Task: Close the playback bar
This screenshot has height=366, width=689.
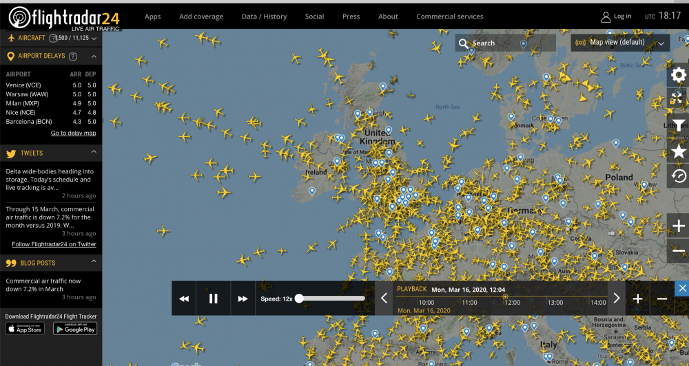Action: [681, 288]
